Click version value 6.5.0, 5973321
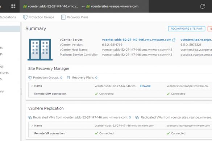Screen dimensions: 212x141 [191, 45]
